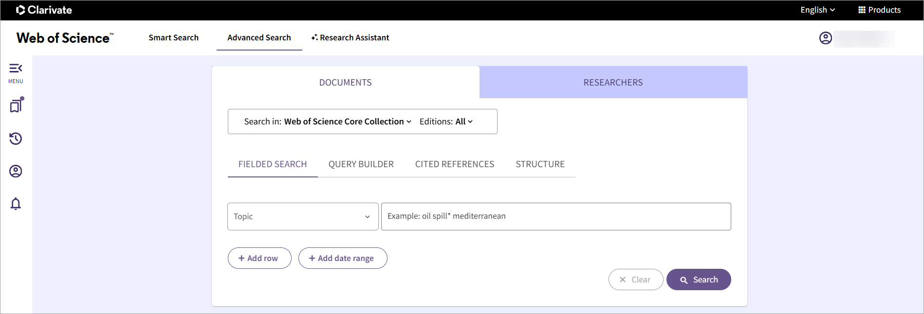
Task: Select the FIELDED SEARCH tab
Action: (x=273, y=164)
